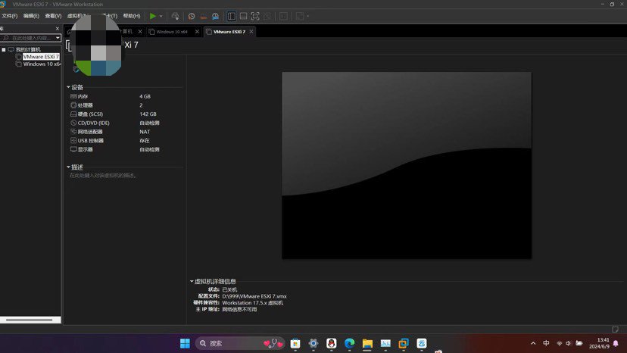
Task: Collapse the 设备 section
Action: click(x=68, y=87)
